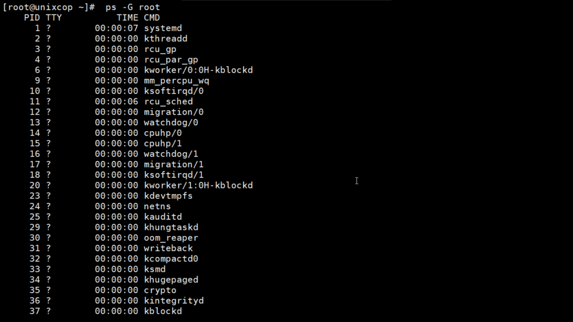Click the rcu_sched process name
573x322 pixels.
point(168,102)
